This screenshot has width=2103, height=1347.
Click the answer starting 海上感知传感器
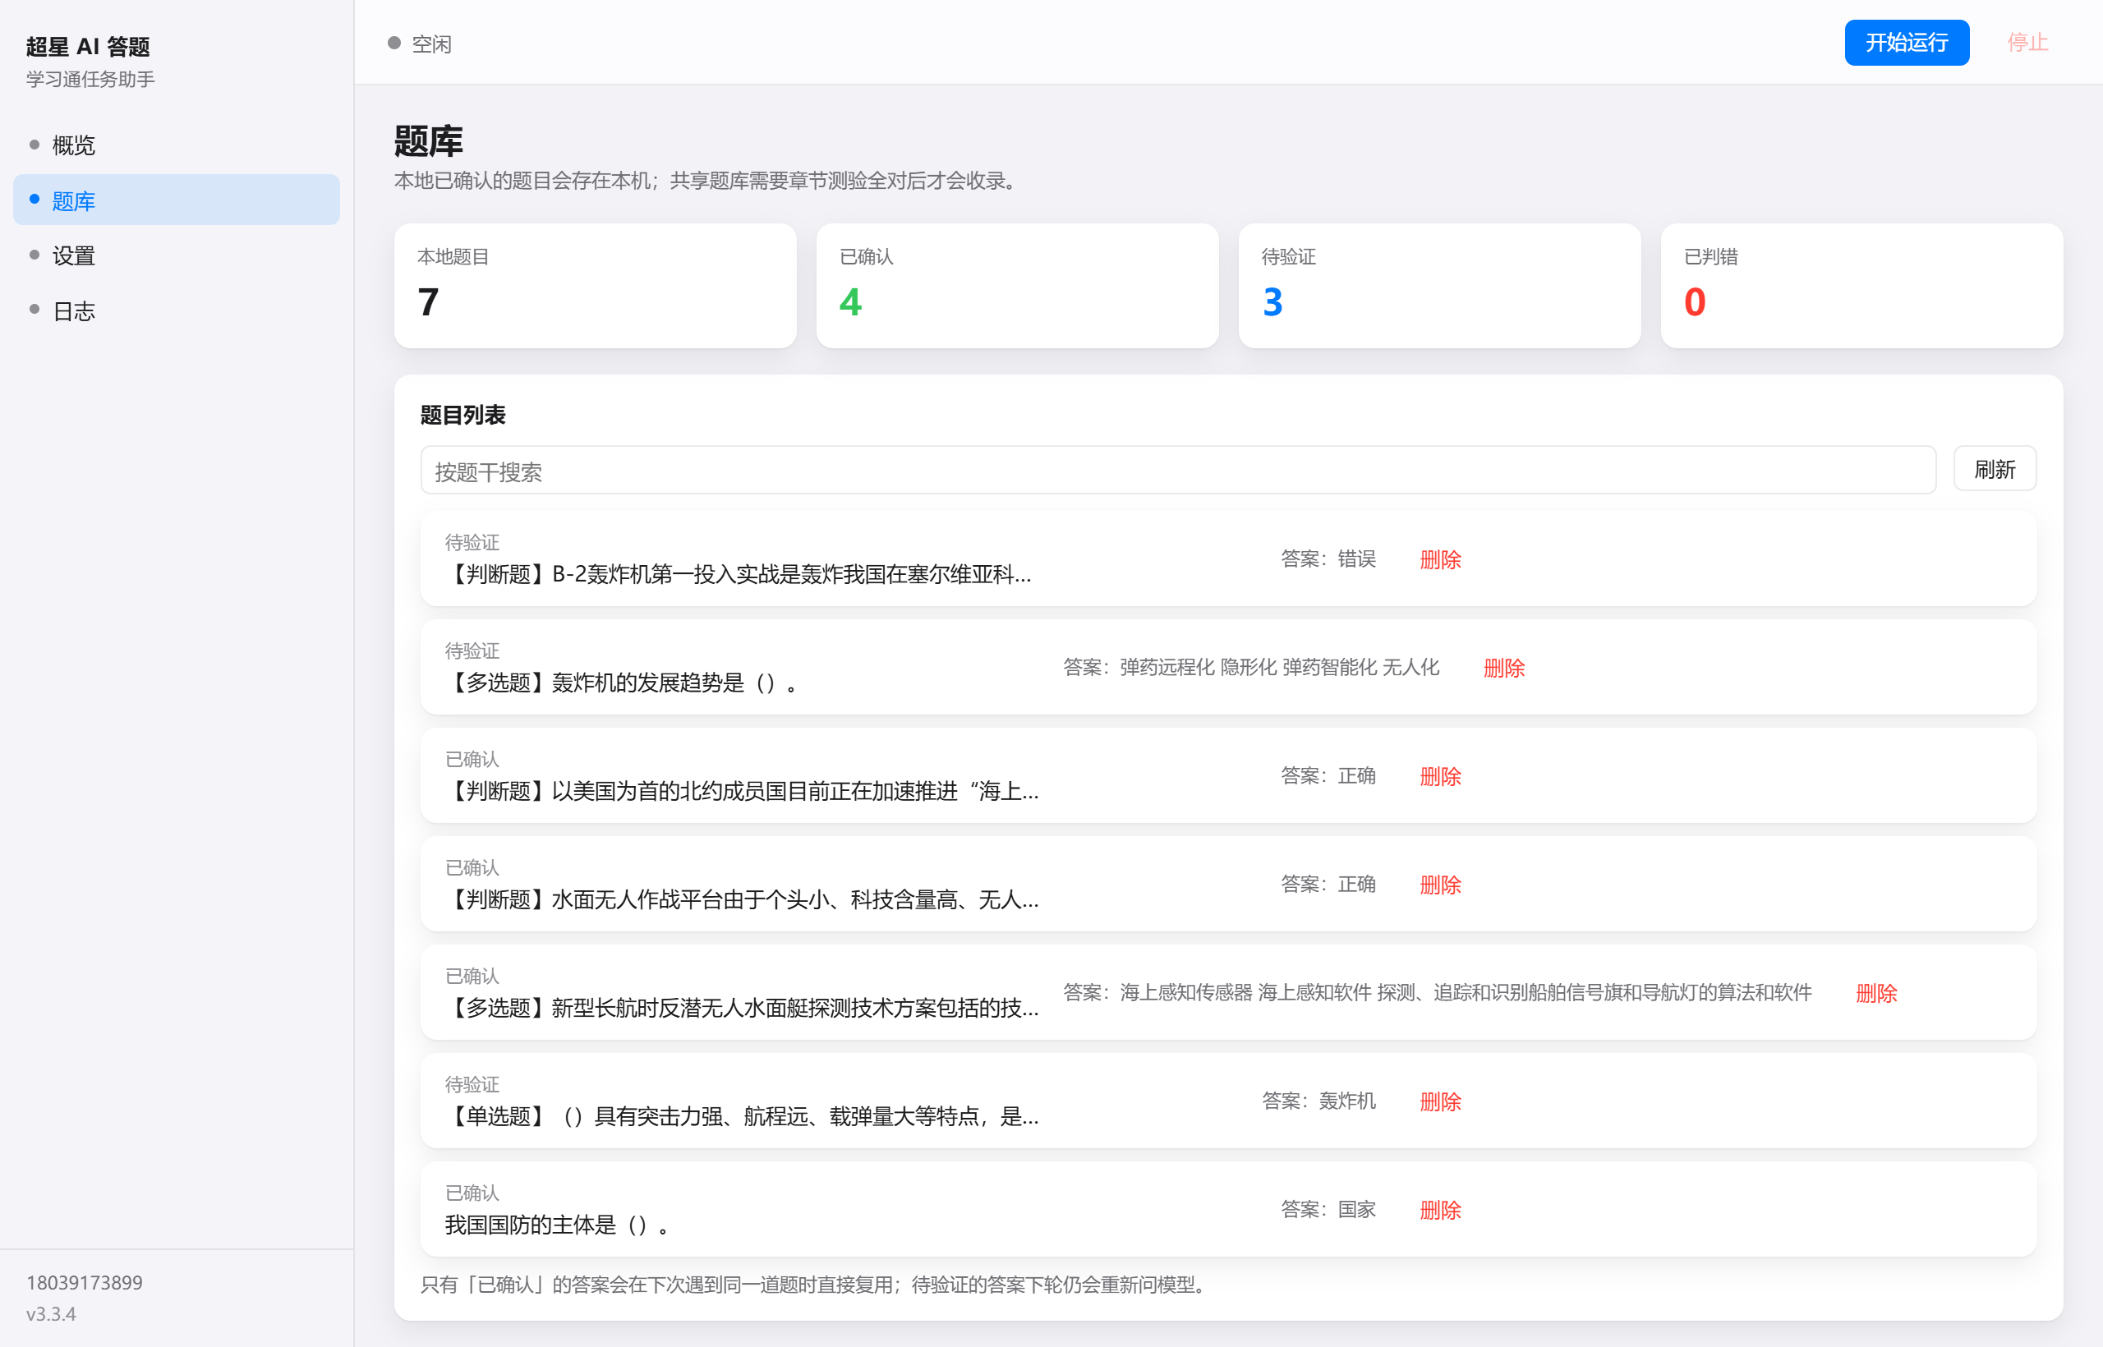[1438, 993]
